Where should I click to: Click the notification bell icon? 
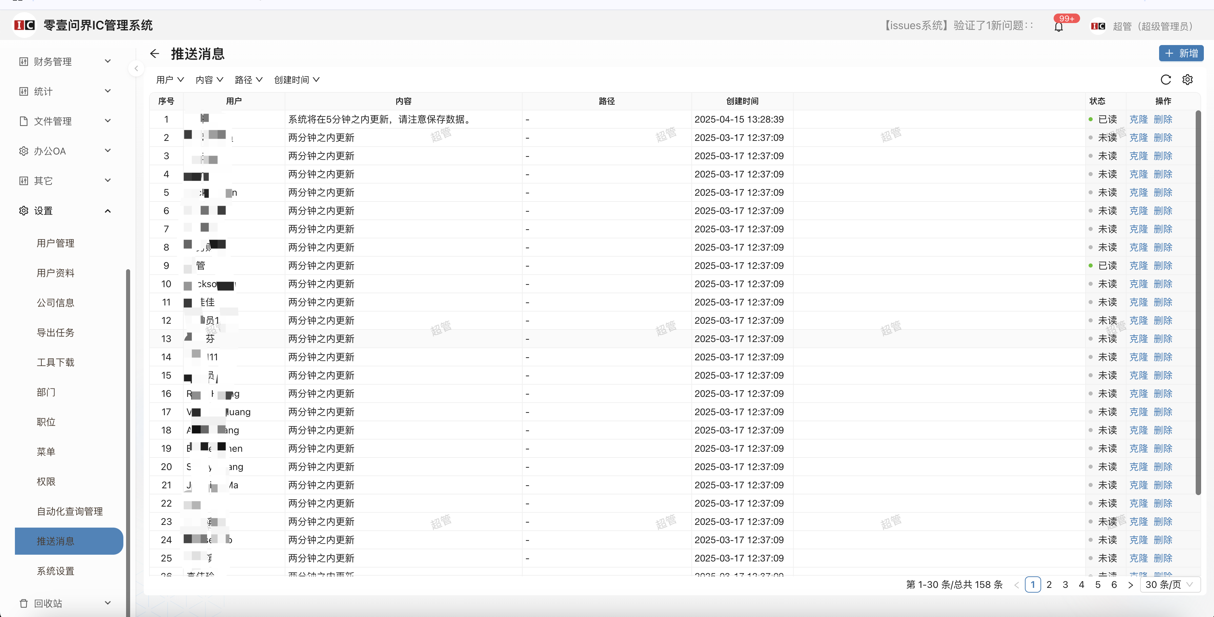click(1058, 27)
